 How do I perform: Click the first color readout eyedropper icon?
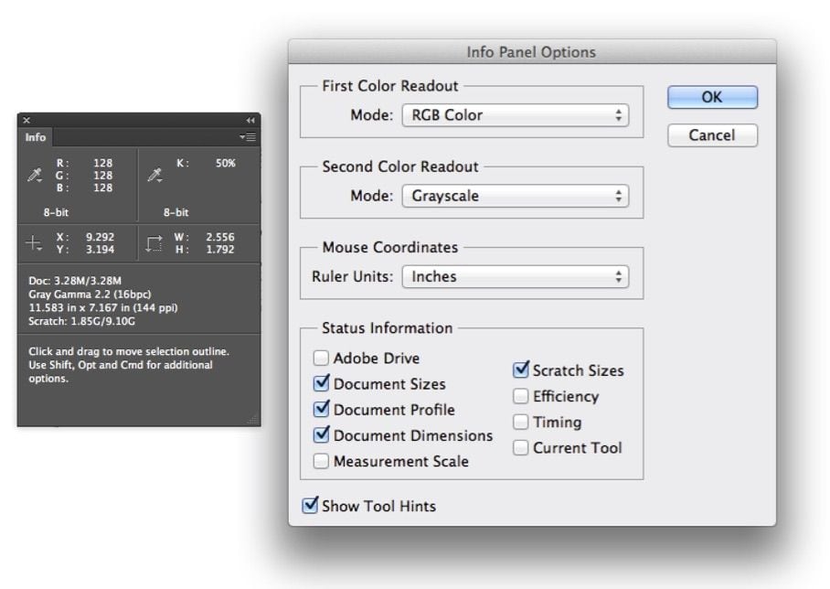coord(35,176)
